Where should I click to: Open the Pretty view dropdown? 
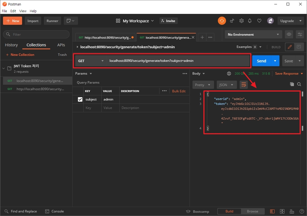coord(203,85)
